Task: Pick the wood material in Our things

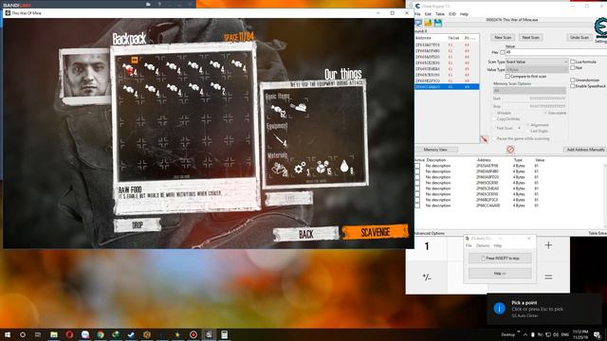Action: click(279, 170)
